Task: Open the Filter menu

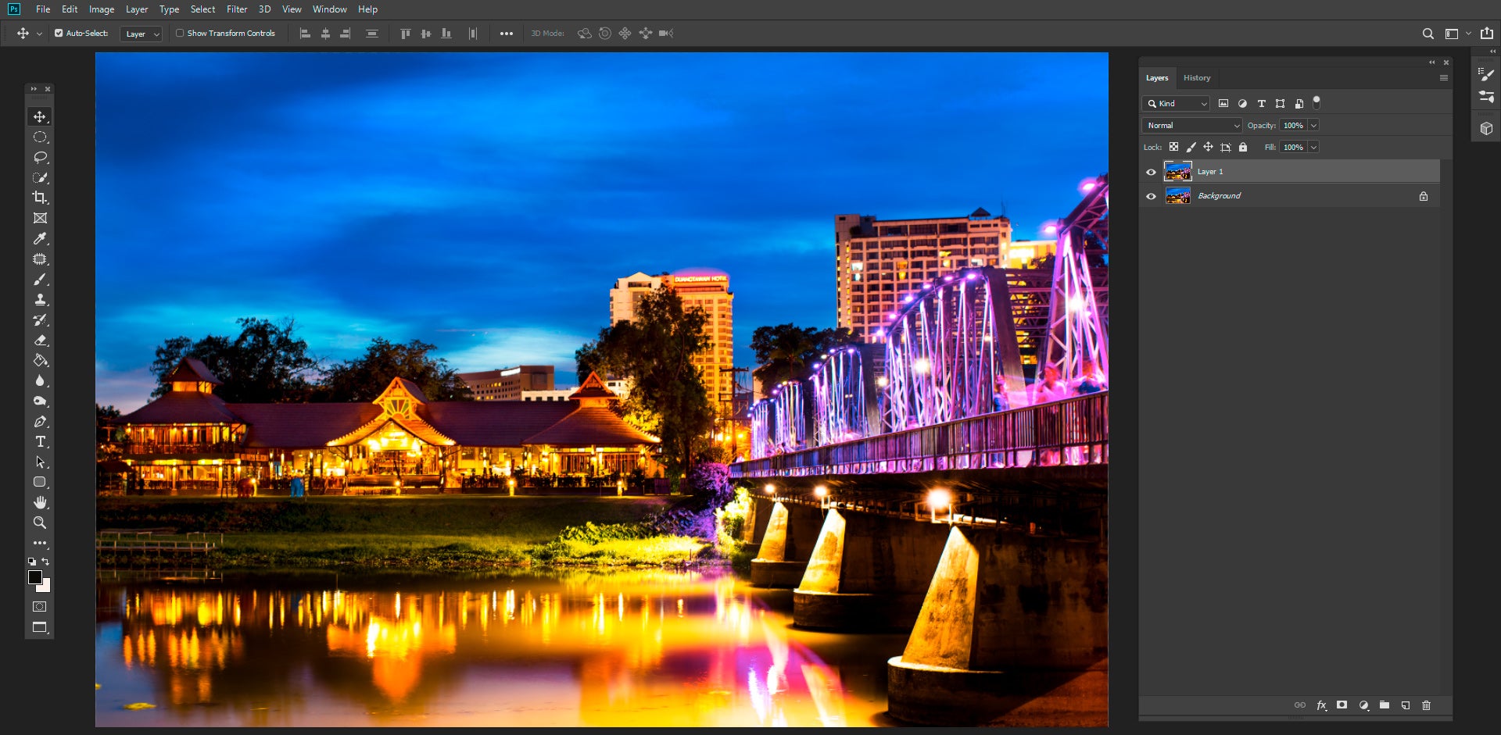Action: pyautogui.click(x=237, y=9)
